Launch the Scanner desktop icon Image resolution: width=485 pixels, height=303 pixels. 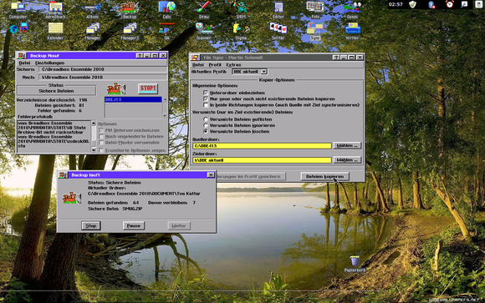coord(203,31)
